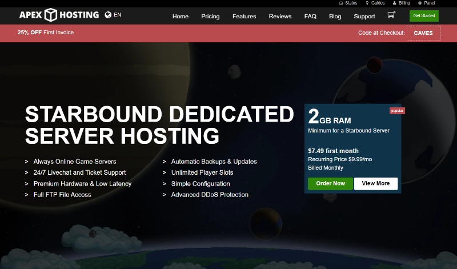
Task: Click Minimum for a Starbound Server text
Action: (348, 131)
